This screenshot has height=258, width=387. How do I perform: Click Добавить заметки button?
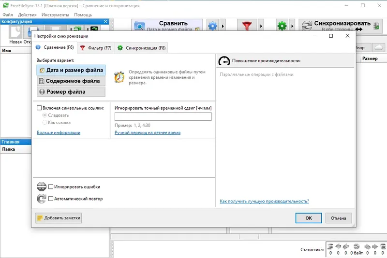(59, 218)
